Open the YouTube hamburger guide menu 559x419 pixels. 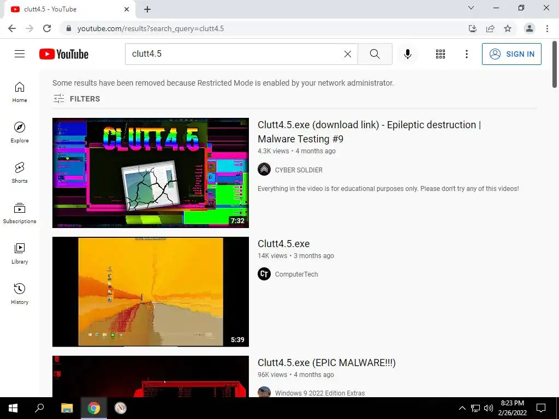pyautogui.click(x=20, y=54)
